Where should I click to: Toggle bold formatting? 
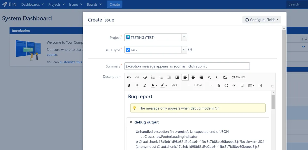point(129,85)
